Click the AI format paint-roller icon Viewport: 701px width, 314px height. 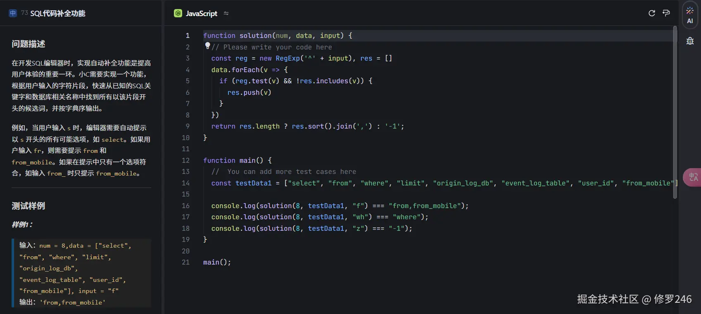click(666, 13)
